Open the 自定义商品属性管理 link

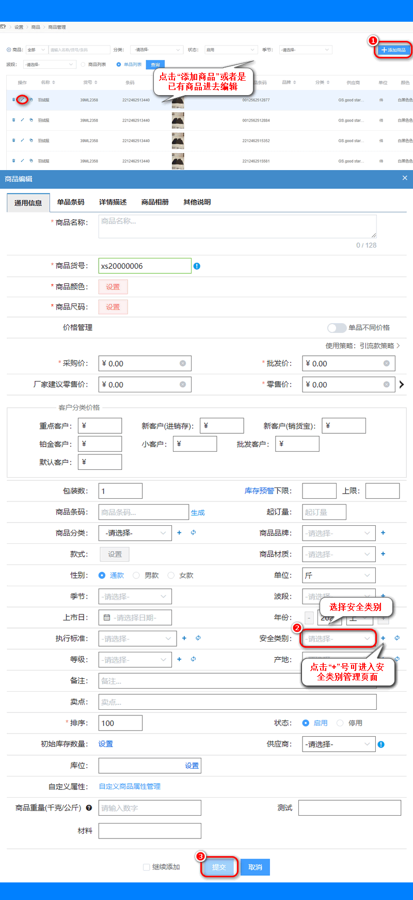click(x=130, y=786)
